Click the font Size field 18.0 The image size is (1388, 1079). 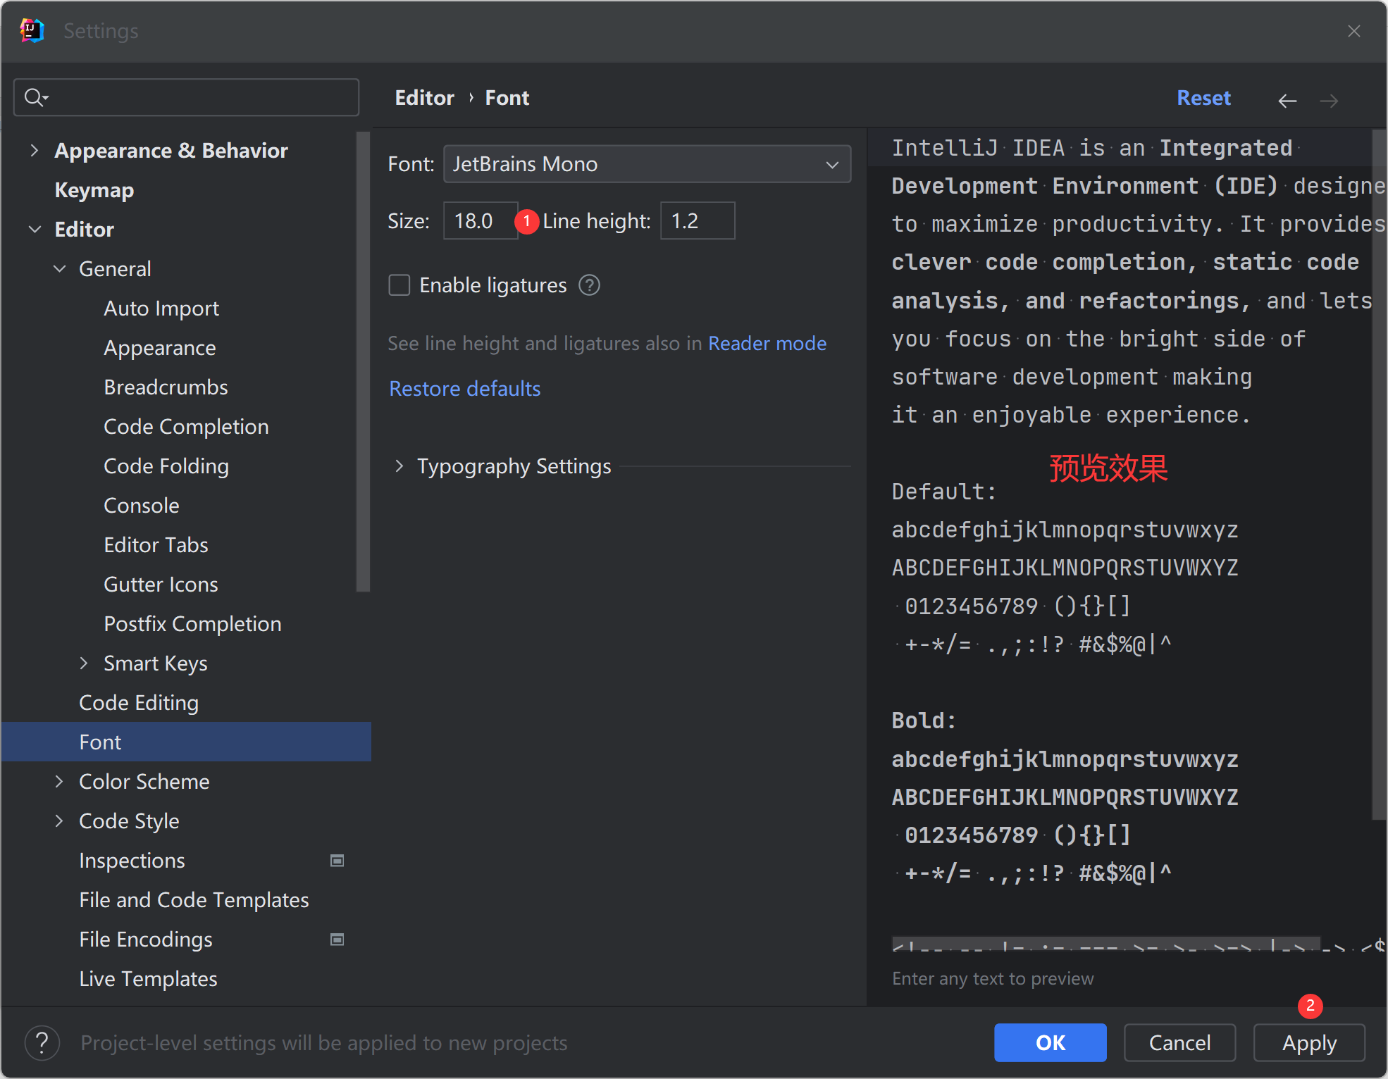pos(481,221)
